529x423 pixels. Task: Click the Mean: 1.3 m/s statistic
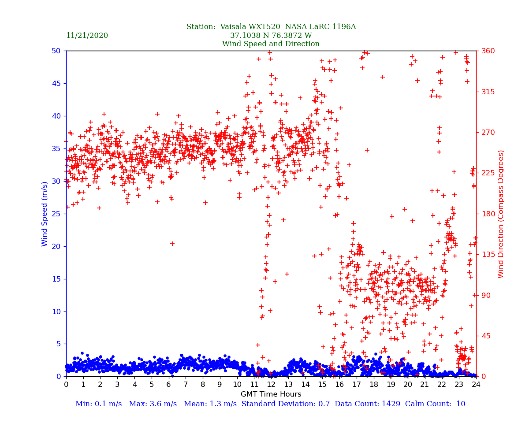click(x=210, y=404)
